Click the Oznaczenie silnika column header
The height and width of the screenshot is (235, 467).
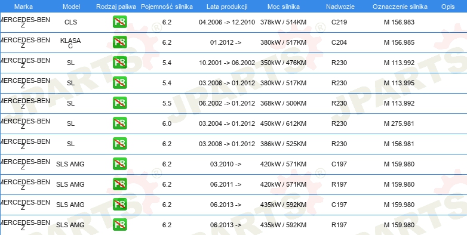[x=400, y=7]
